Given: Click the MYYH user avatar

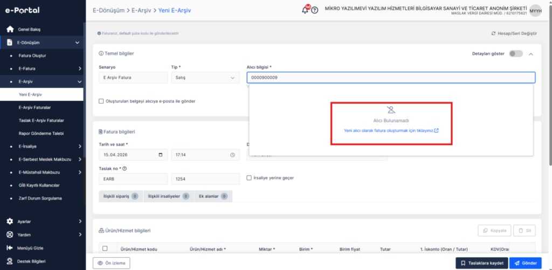Looking at the screenshot, I should pos(535,11).
